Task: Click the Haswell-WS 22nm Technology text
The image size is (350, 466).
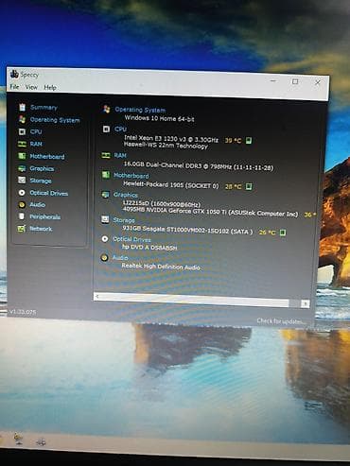Action: pos(166,146)
